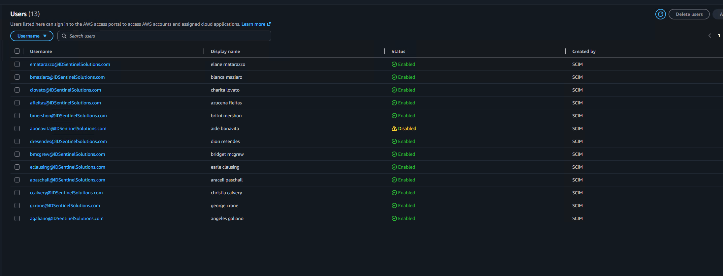Click the Status column header
The height and width of the screenshot is (276, 723).
click(x=398, y=51)
